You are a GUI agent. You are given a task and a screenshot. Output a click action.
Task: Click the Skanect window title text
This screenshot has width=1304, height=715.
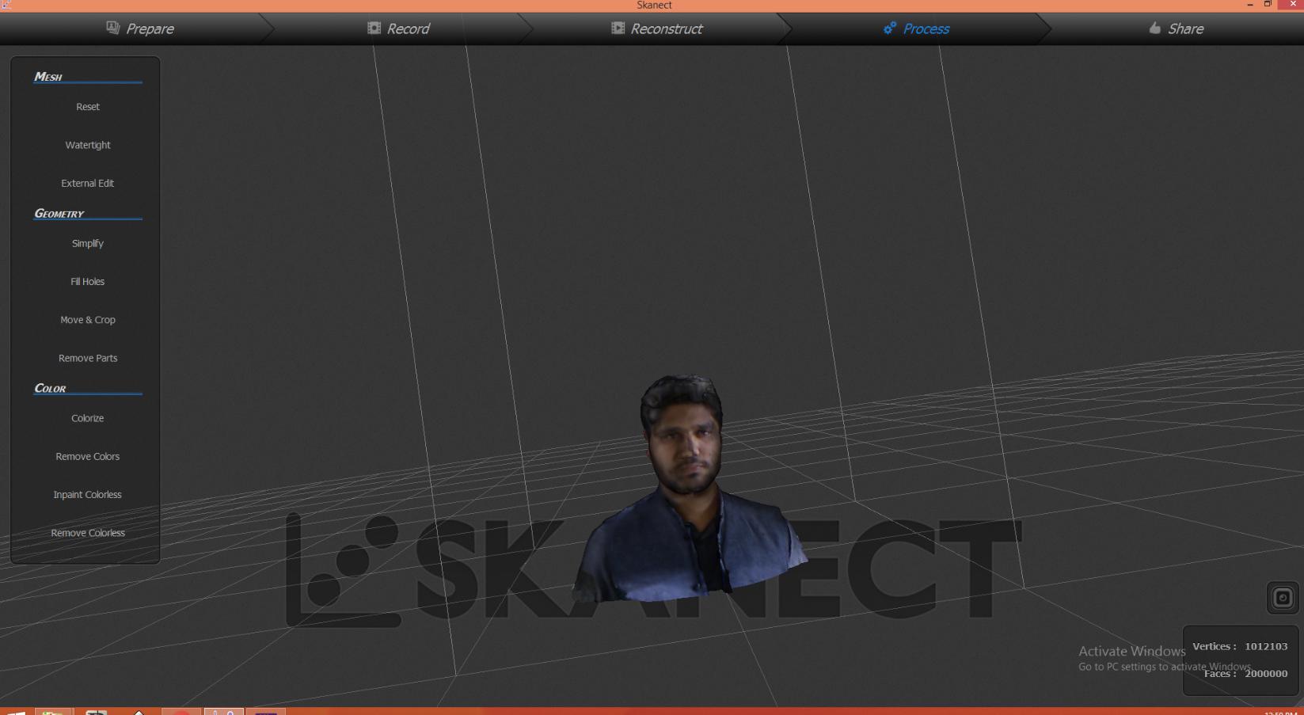(654, 6)
